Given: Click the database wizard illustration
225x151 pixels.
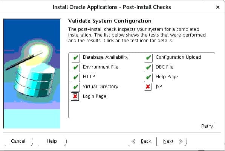Looking at the screenshot, I should pyautogui.click(x=32, y=73).
